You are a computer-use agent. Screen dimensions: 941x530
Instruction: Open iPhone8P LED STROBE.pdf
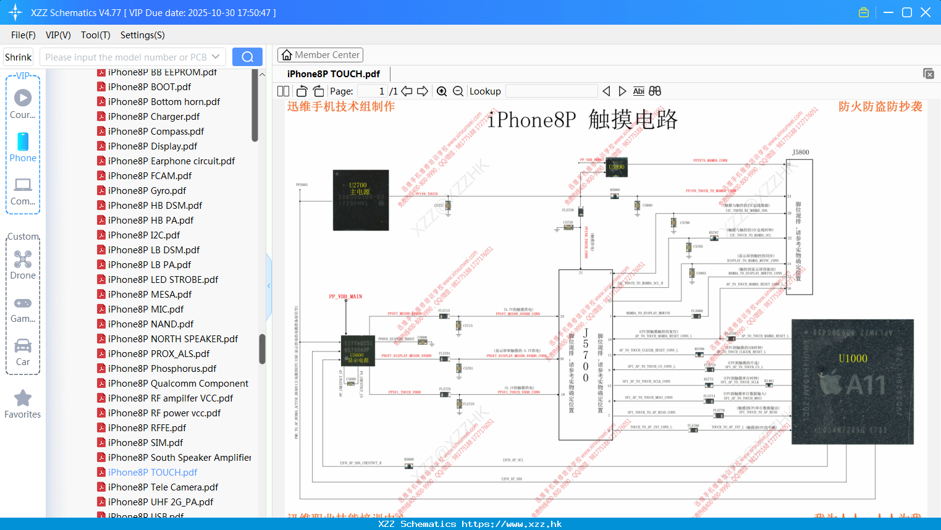tap(163, 280)
